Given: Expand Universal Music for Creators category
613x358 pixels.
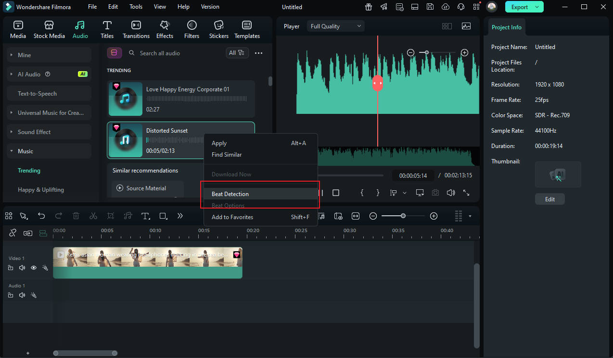Looking at the screenshot, I should click(49, 113).
